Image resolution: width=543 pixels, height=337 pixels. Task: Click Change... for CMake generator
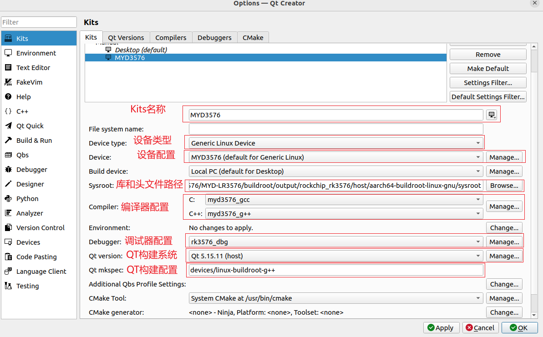click(x=504, y=312)
